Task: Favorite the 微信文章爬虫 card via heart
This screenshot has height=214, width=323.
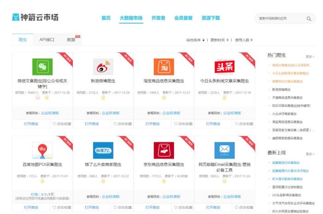Action: [x=61, y=124]
